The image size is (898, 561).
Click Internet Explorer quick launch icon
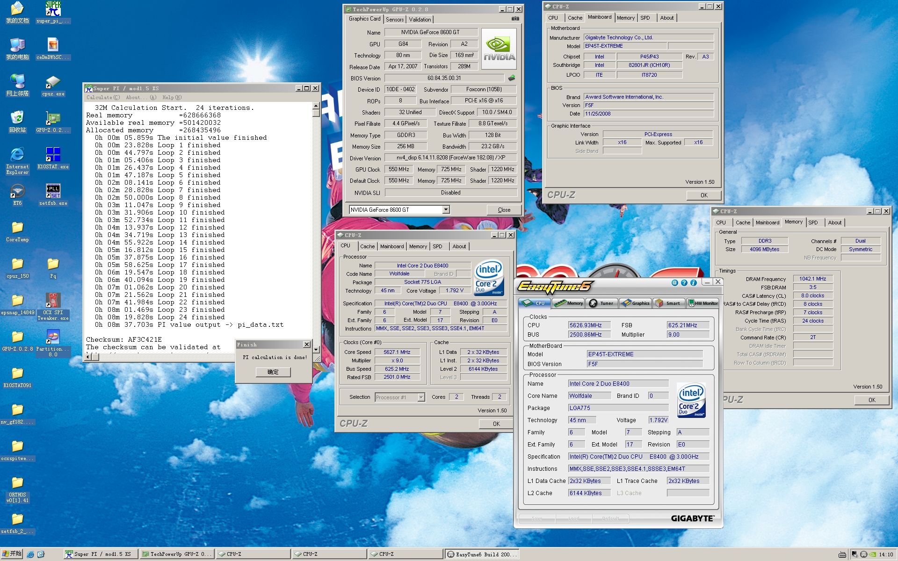[x=30, y=554]
